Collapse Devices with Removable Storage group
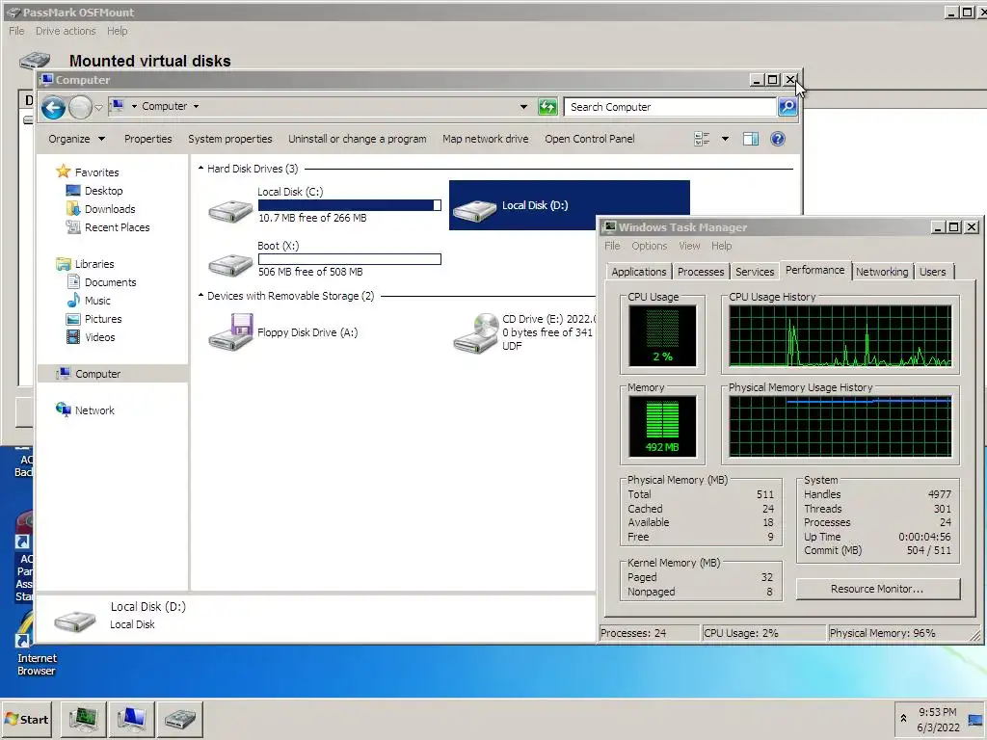987x740 pixels. [x=200, y=295]
